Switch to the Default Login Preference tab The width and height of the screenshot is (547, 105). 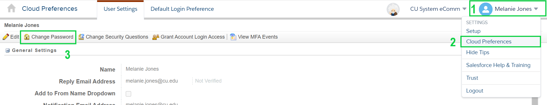coord(182,9)
